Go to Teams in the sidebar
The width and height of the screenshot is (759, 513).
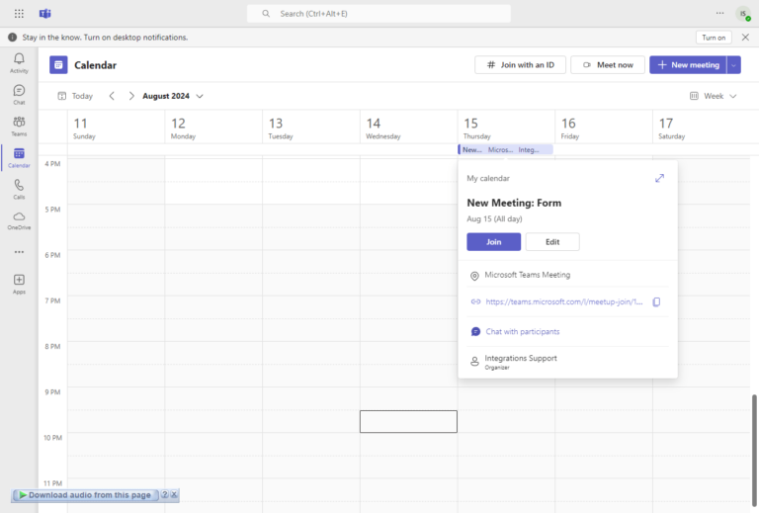click(x=19, y=126)
